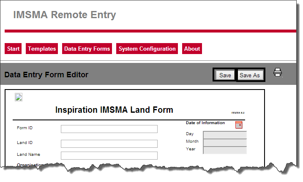Viewport: 303px width, 182px height.
Task: Click into the Land ID input box
Action: [x=109, y=144]
